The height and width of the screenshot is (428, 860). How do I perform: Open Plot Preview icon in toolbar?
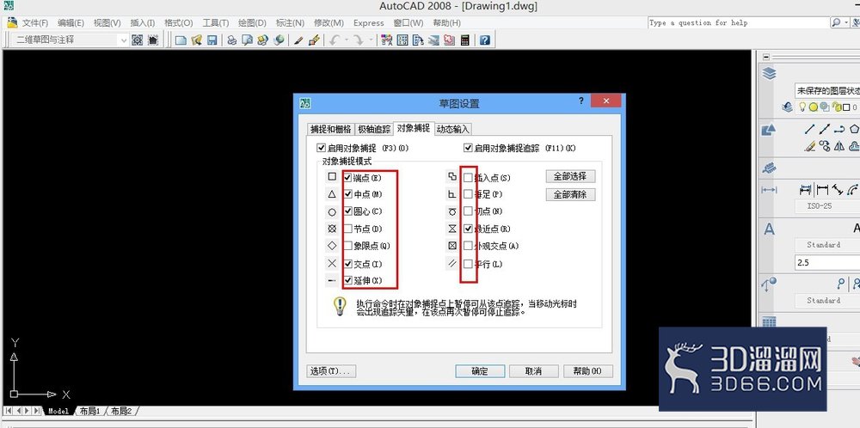pyautogui.click(x=248, y=40)
